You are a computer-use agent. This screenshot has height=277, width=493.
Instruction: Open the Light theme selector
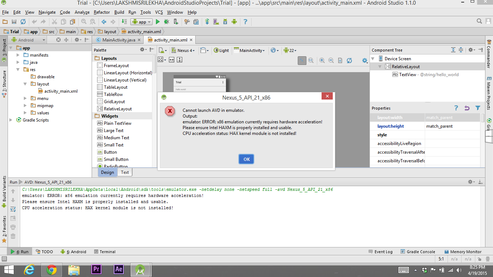pos(221,50)
